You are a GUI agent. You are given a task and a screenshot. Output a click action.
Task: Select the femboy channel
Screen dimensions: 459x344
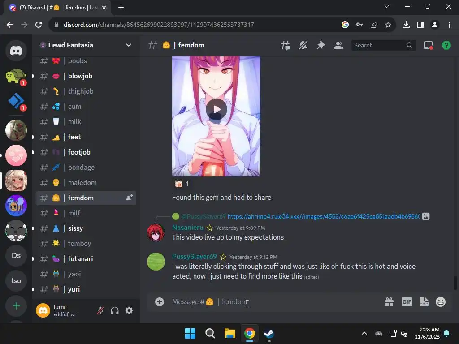(86, 243)
